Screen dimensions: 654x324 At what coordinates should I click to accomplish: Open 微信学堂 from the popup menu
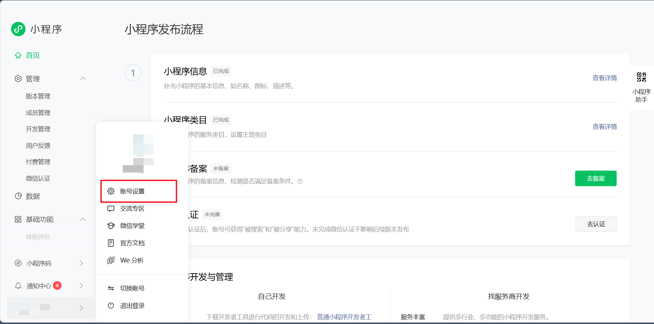[x=132, y=226]
